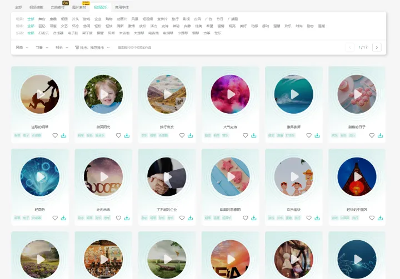The height and width of the screenshot is (279, 400).
Task: Download the 大气史诗 track
Action: (x=253, y=135)
